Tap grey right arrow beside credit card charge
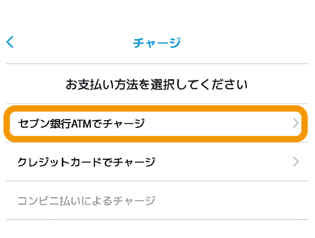 coord(296,162)
